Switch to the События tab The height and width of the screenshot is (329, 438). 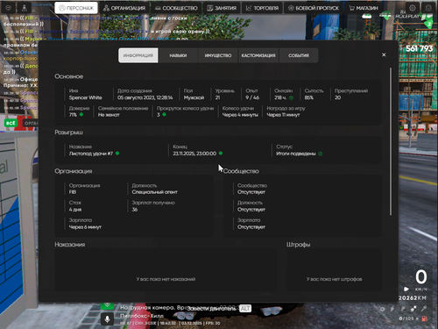click(x=299, y=55)
